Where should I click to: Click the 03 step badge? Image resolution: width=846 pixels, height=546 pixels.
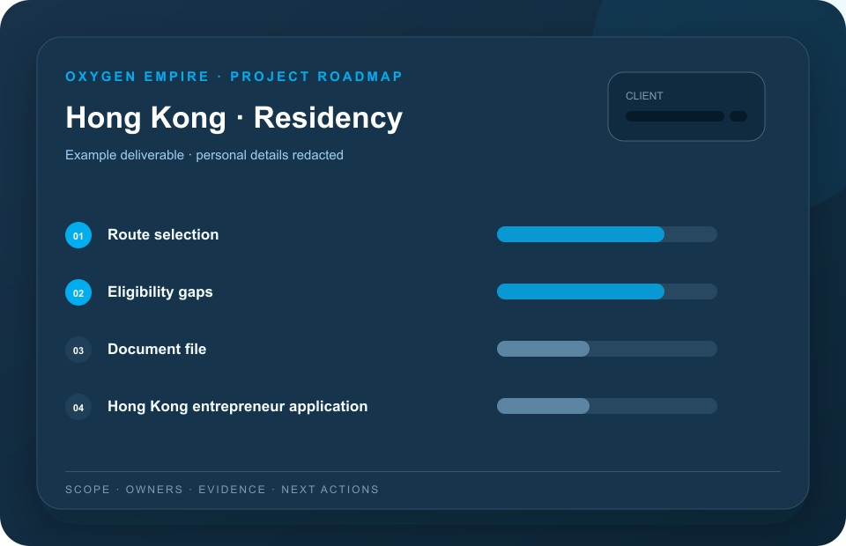coord(78,350)
